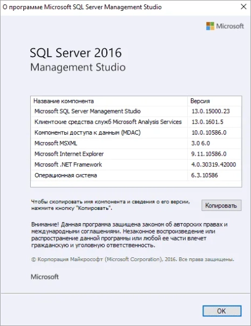Select the Microsoft SQL Server Management Studio row
251x326 pixels.
[x=136, y=111]
